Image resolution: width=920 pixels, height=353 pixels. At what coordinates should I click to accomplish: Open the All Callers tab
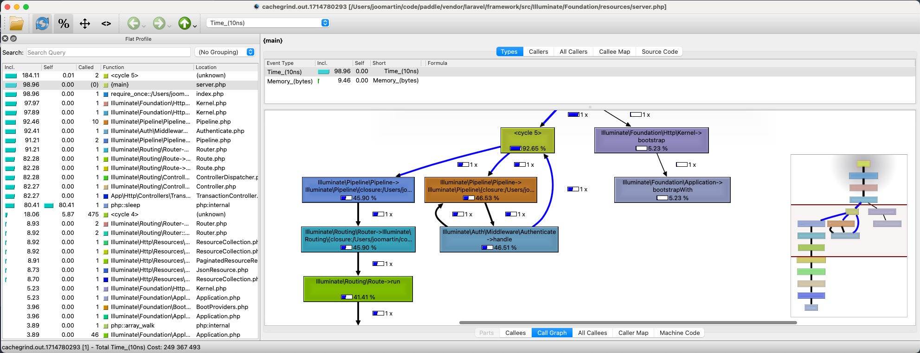(x=573, y=51)
